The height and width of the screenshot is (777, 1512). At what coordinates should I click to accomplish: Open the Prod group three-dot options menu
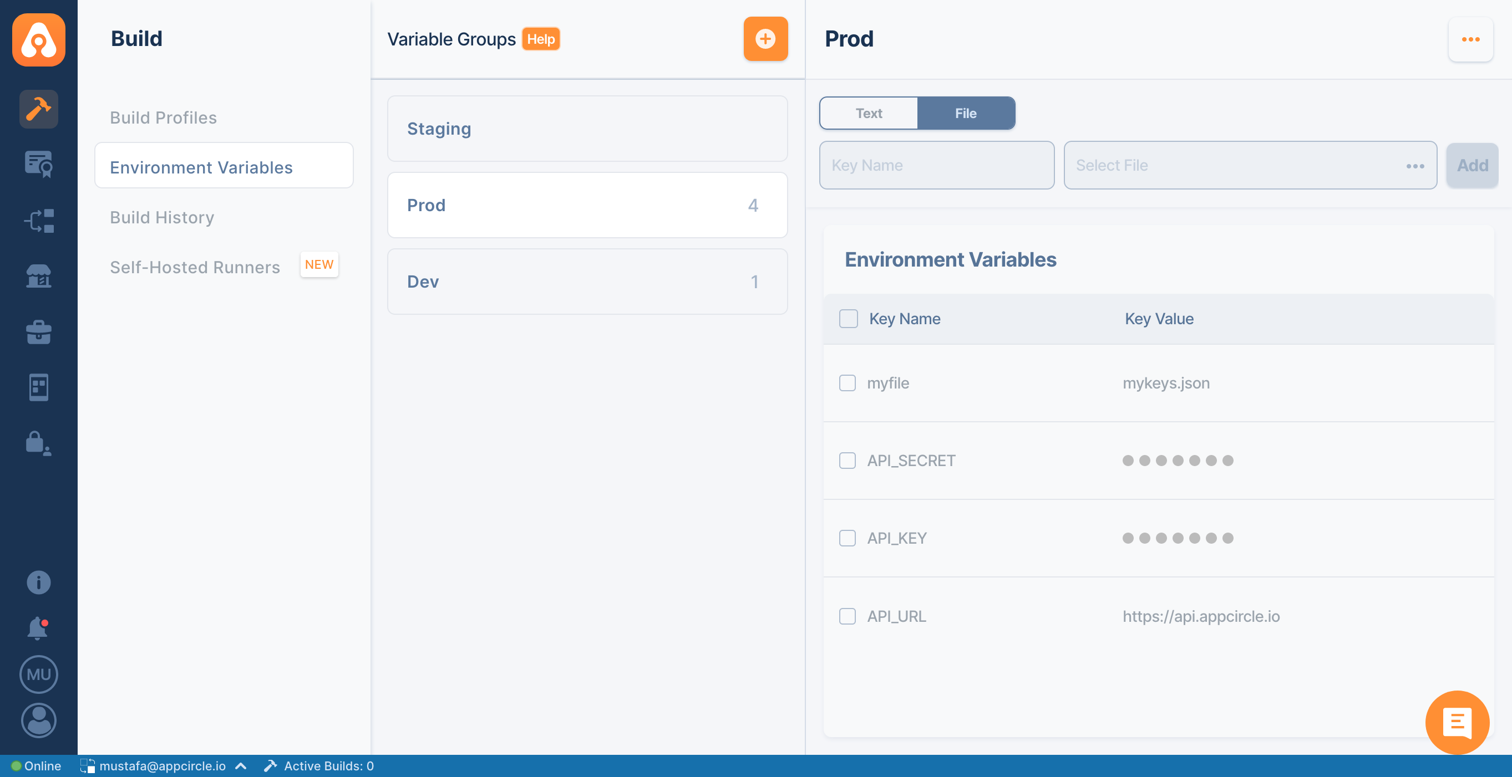point(1470,39)
